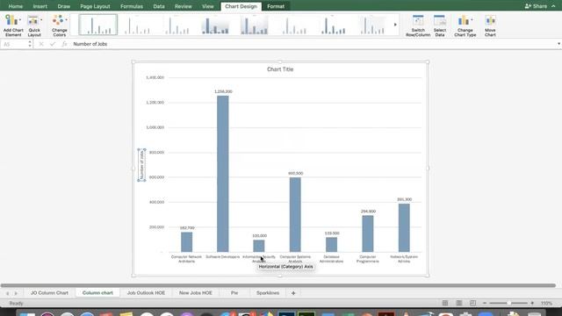Click the zoom slider handle

pos(508,303)
